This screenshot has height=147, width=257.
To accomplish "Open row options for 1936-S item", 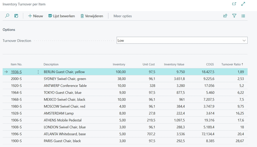I will tap(38, 72).
